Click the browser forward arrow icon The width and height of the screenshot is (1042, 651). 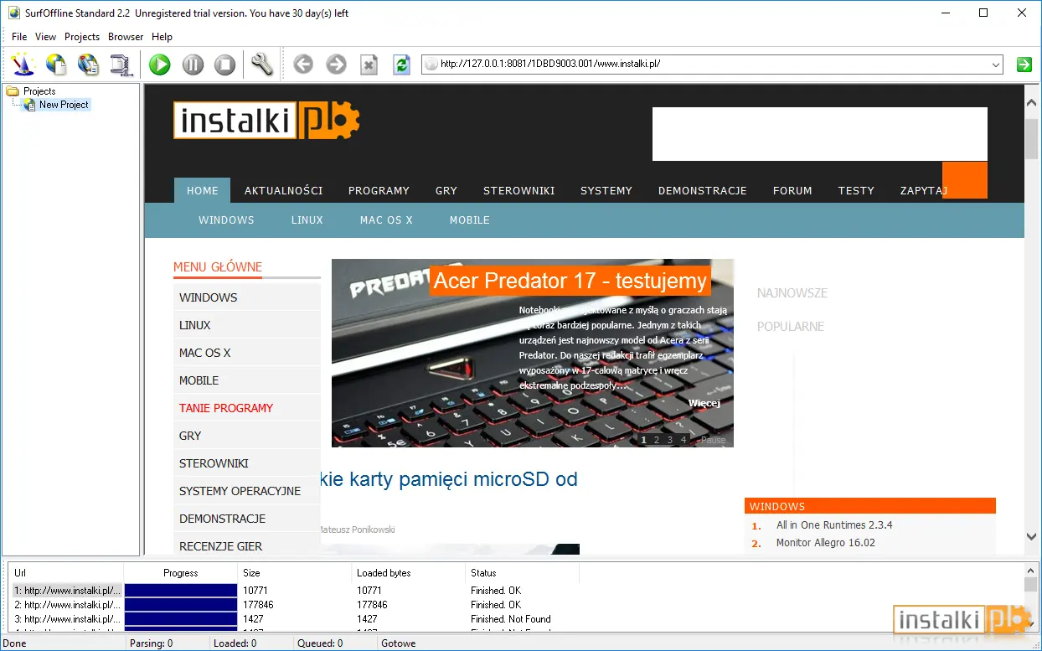pyautogui.click(x=336, y=65)
